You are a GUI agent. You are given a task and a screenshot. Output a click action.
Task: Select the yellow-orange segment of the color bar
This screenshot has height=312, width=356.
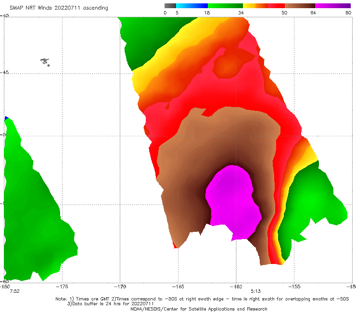[255, 6]
